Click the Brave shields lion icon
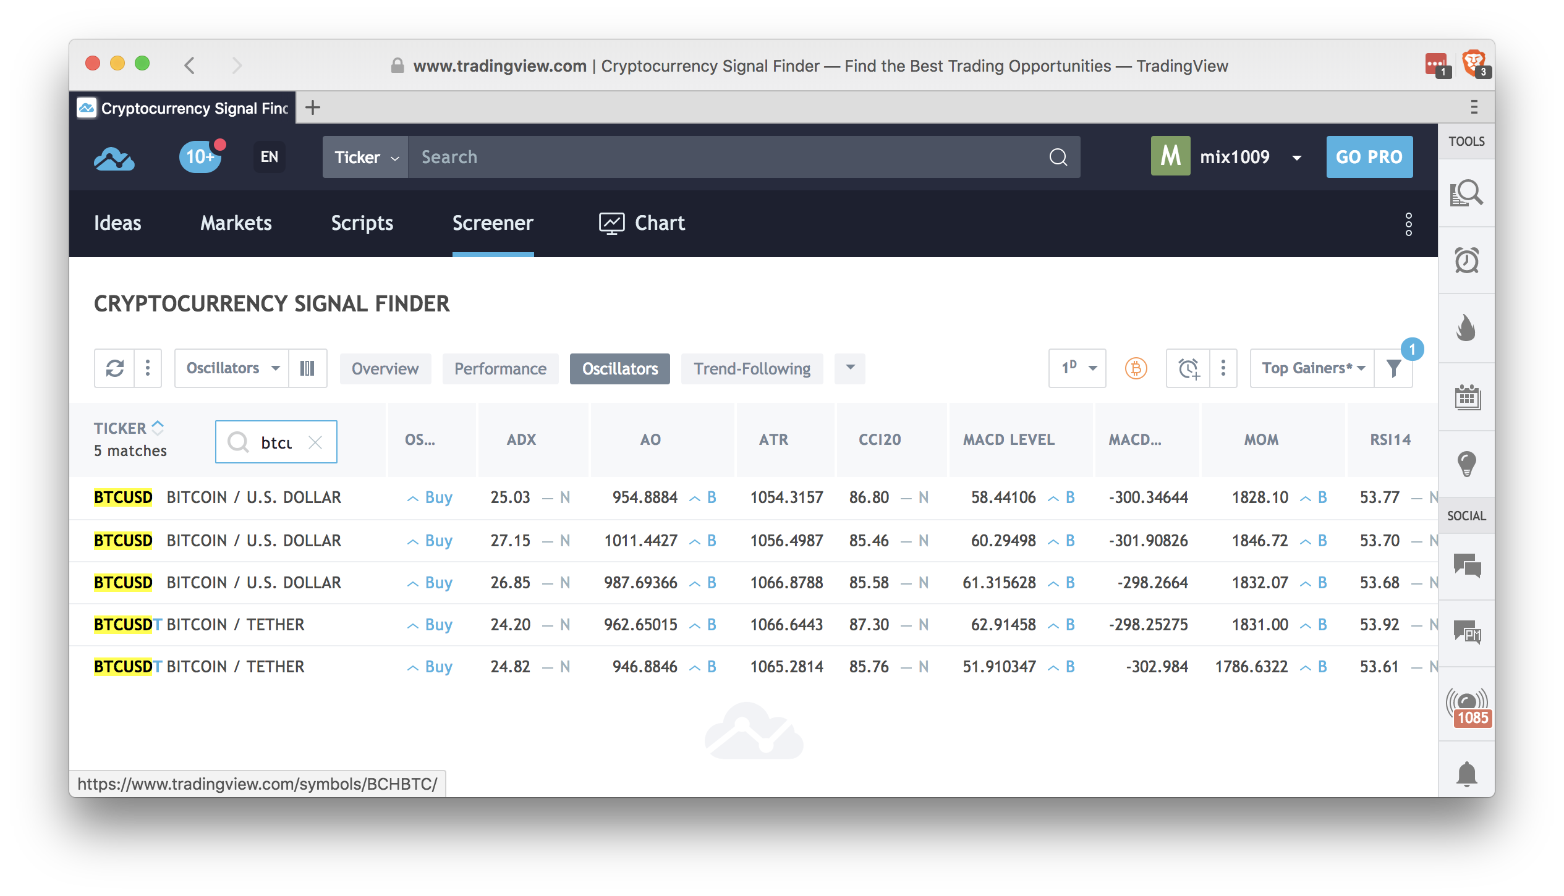Image resolution: width=1564 pixels, height=896 pixels. tap(1475, 64)
